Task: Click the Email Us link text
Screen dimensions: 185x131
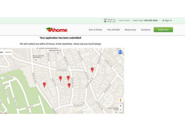Action: pos(111,19)
